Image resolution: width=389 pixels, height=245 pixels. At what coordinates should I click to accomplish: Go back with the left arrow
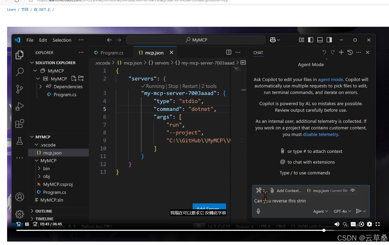[x=109, y=40]
